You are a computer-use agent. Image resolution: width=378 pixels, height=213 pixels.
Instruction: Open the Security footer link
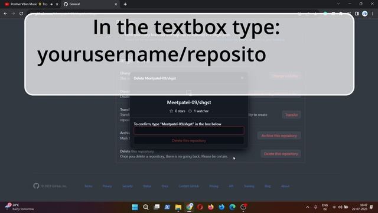pyautogui.click(x=128, y=186)
